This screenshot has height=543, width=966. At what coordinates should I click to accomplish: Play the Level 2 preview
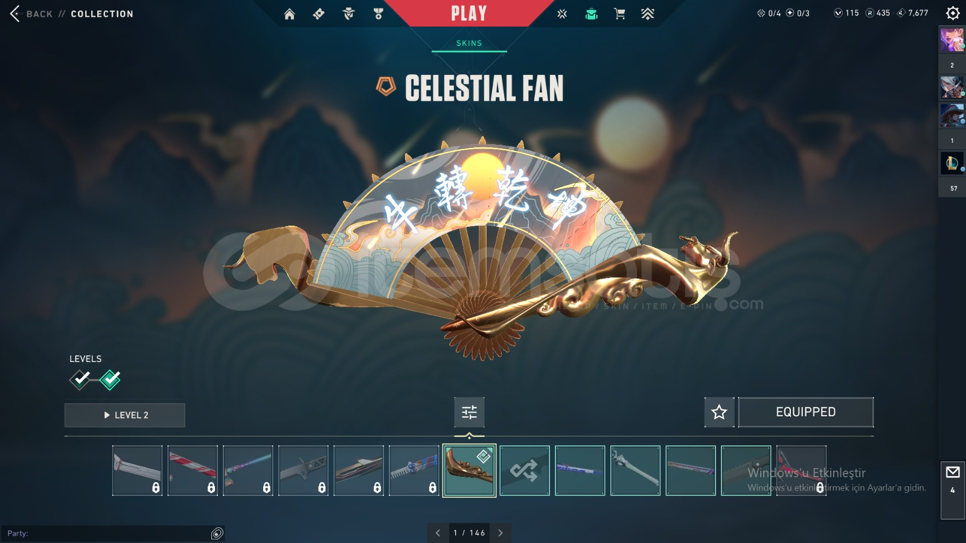point(125,415)
